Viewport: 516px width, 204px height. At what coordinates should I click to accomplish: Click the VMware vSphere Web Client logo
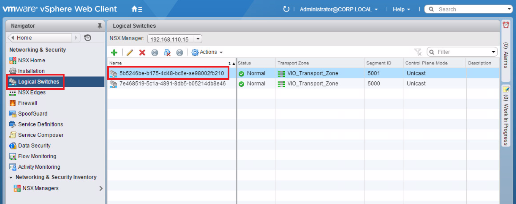tap(60, 9)
